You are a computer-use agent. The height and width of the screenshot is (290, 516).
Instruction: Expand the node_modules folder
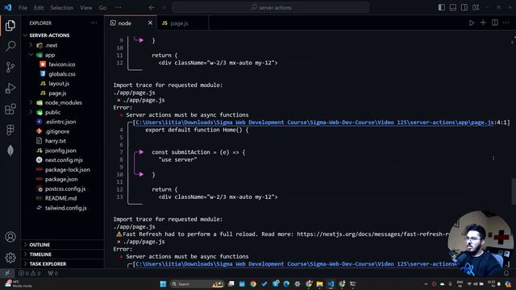[x=63, y=102]
